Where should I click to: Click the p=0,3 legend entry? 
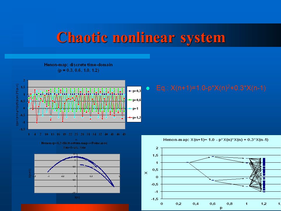134,91
